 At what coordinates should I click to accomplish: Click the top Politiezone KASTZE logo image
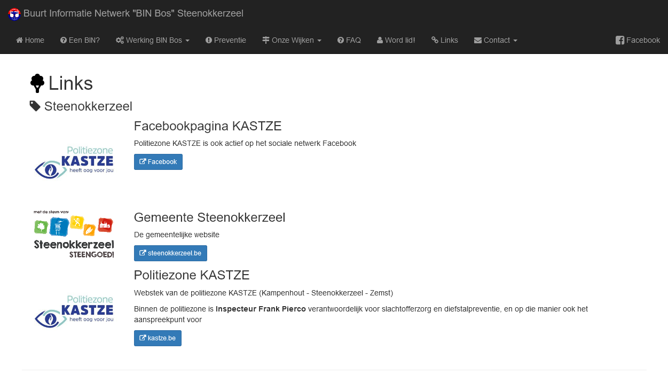coord(74,162)
